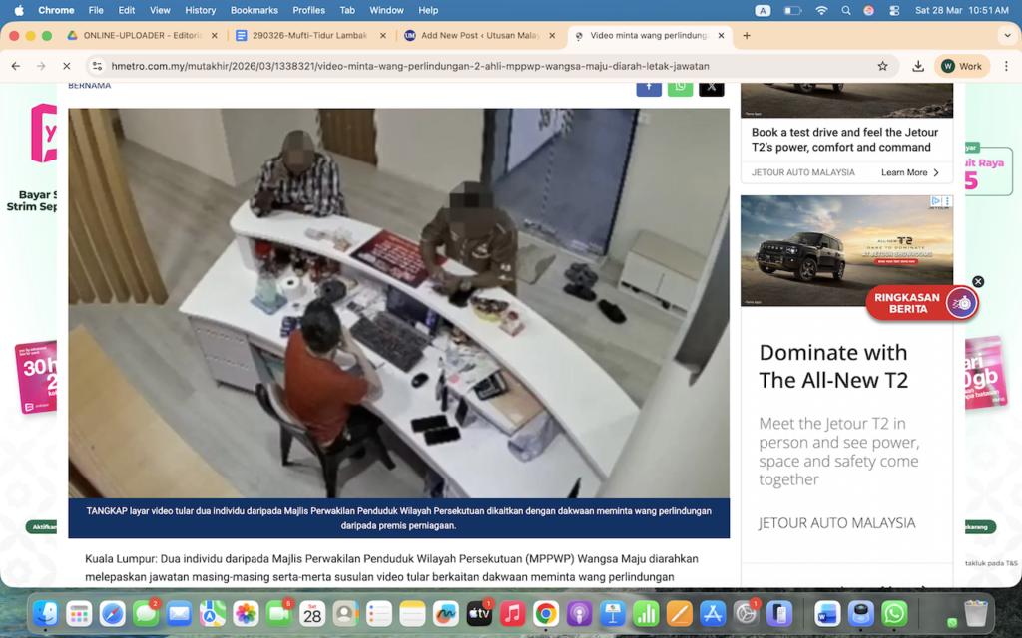Dismiss the Ringkasan Berita floating button

pos(978,282)
